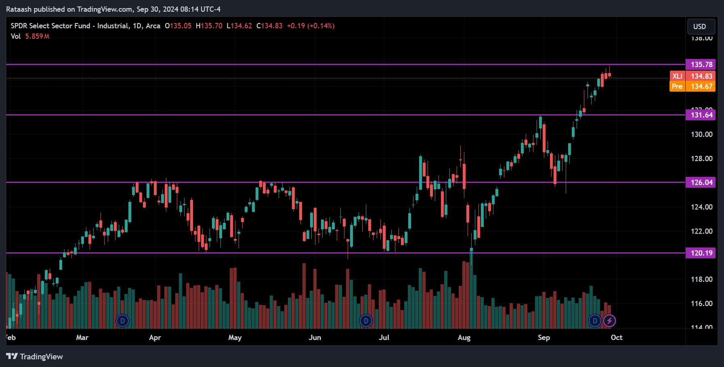724x367 pixels.
Task: Click the June dividend D marker
Action: click(x=366, y=321)
